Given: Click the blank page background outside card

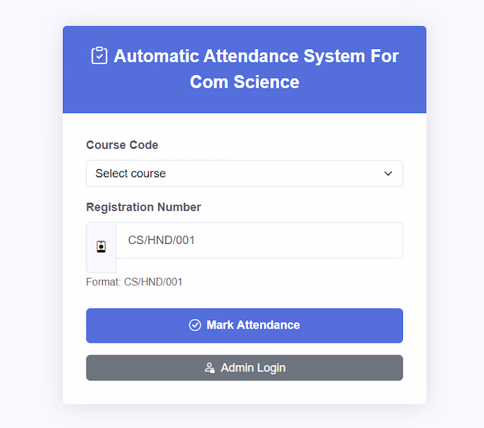Looking at the screenshot, I should pyautogui.click(x=30, y=212).
